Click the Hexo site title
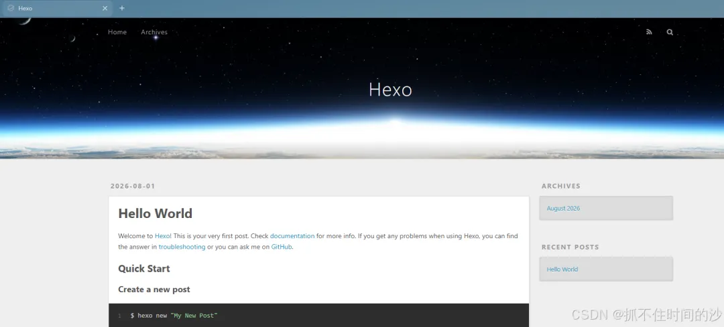 390,90
